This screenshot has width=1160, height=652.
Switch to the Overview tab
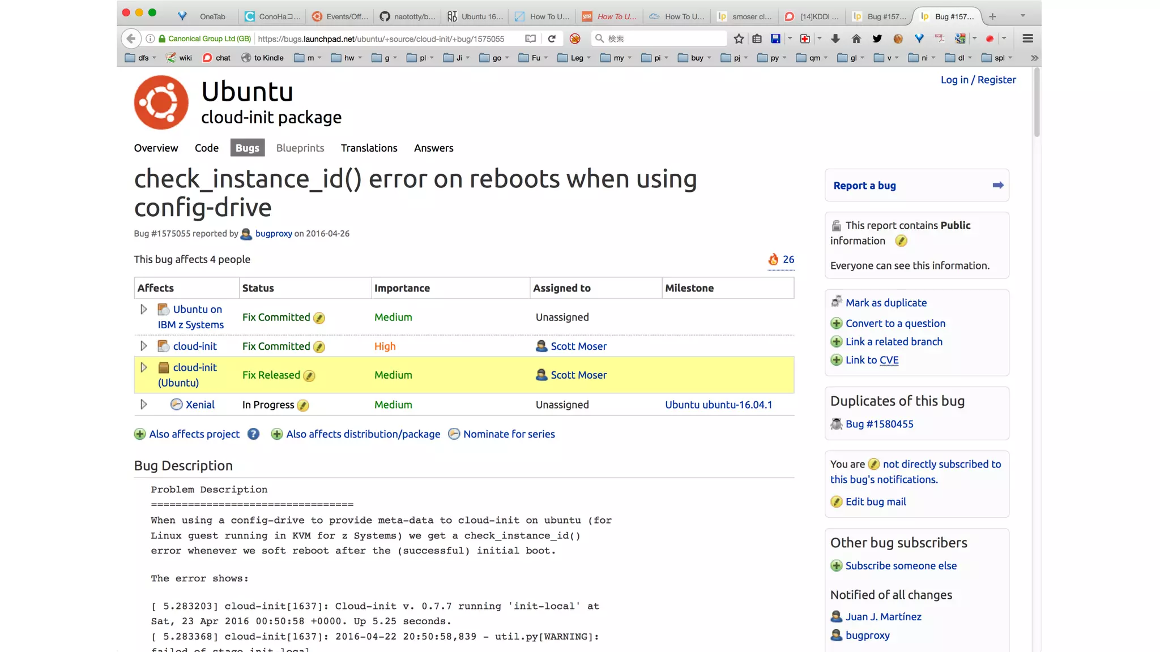[x=156, y=148]
